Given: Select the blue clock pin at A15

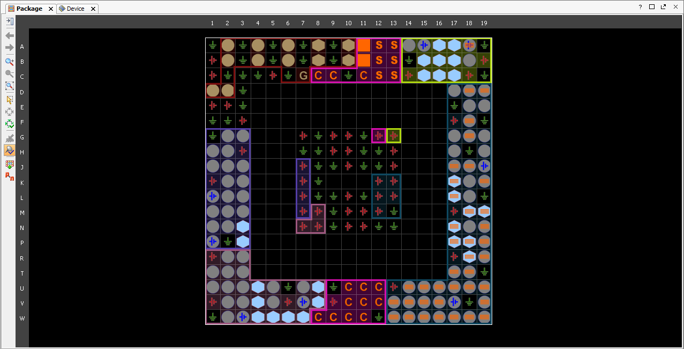Looking at the screenshot, I should [424, 46].
